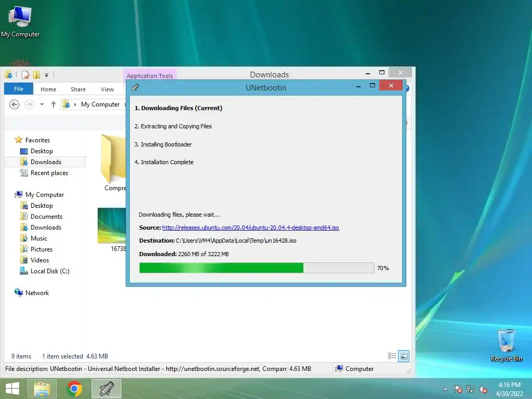Viewport: 532px width, 399px height.
Task: Click 'Downloaded: 2260 MB of 3222 MB'
Action: point(184,254)
